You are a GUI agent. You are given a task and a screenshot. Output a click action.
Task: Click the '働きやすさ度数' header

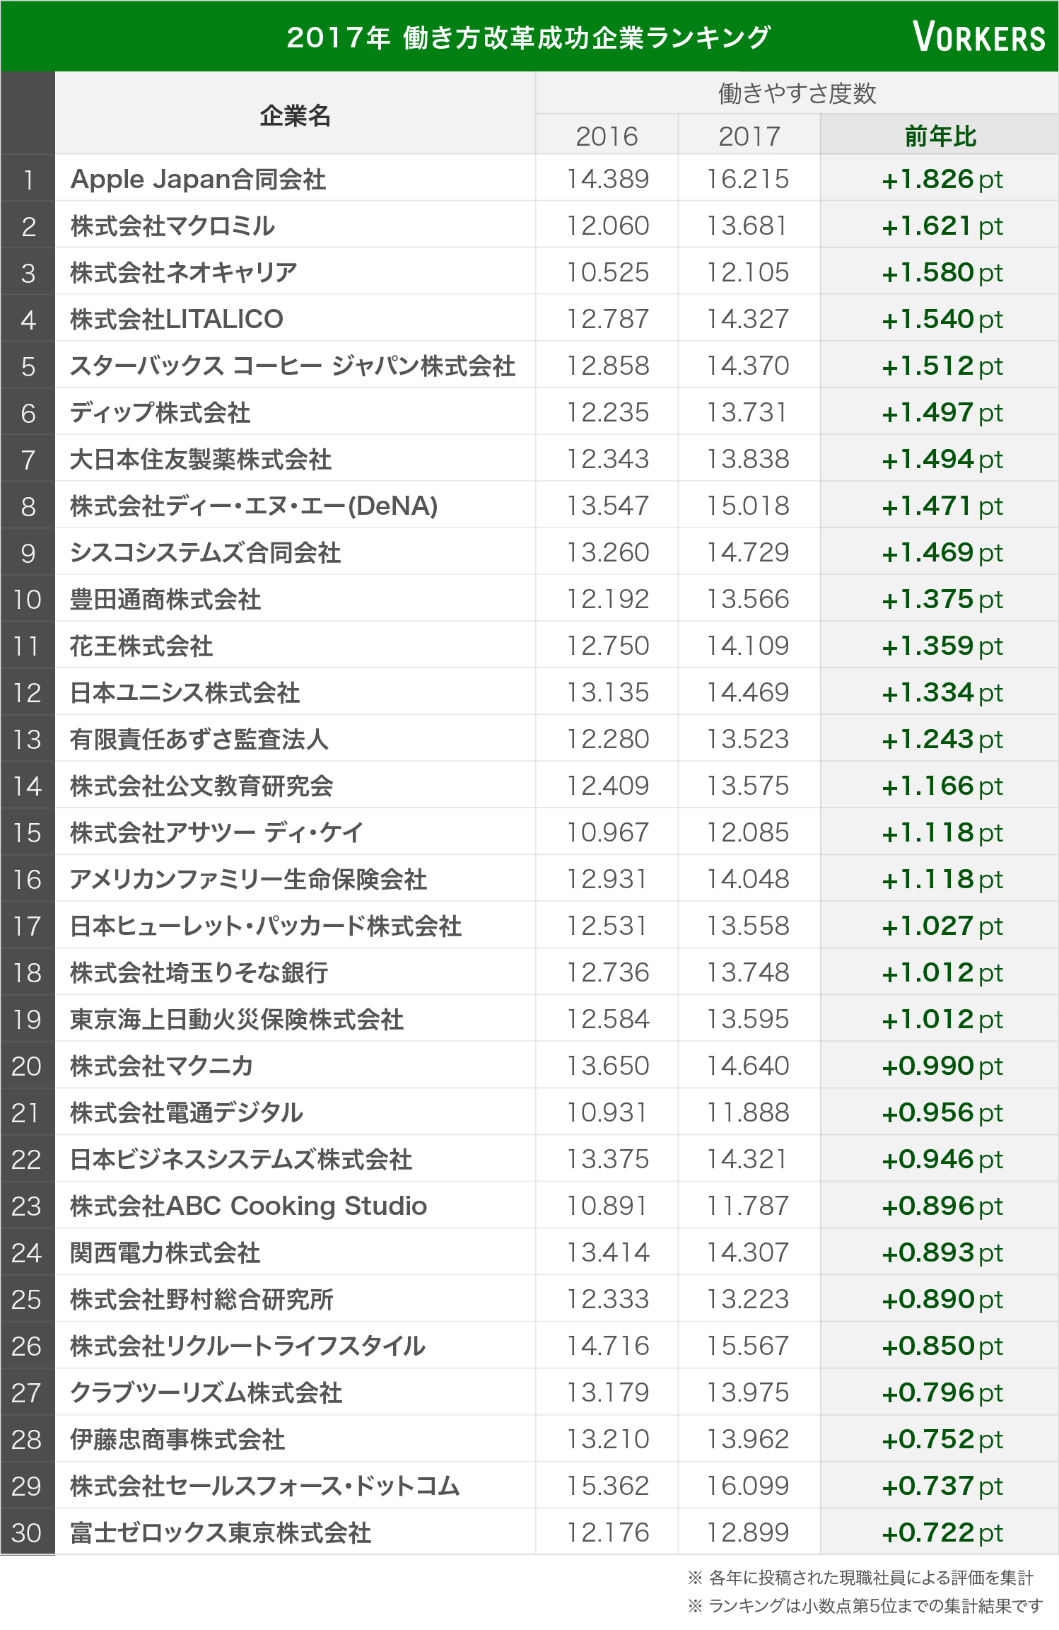coord(797,93)
